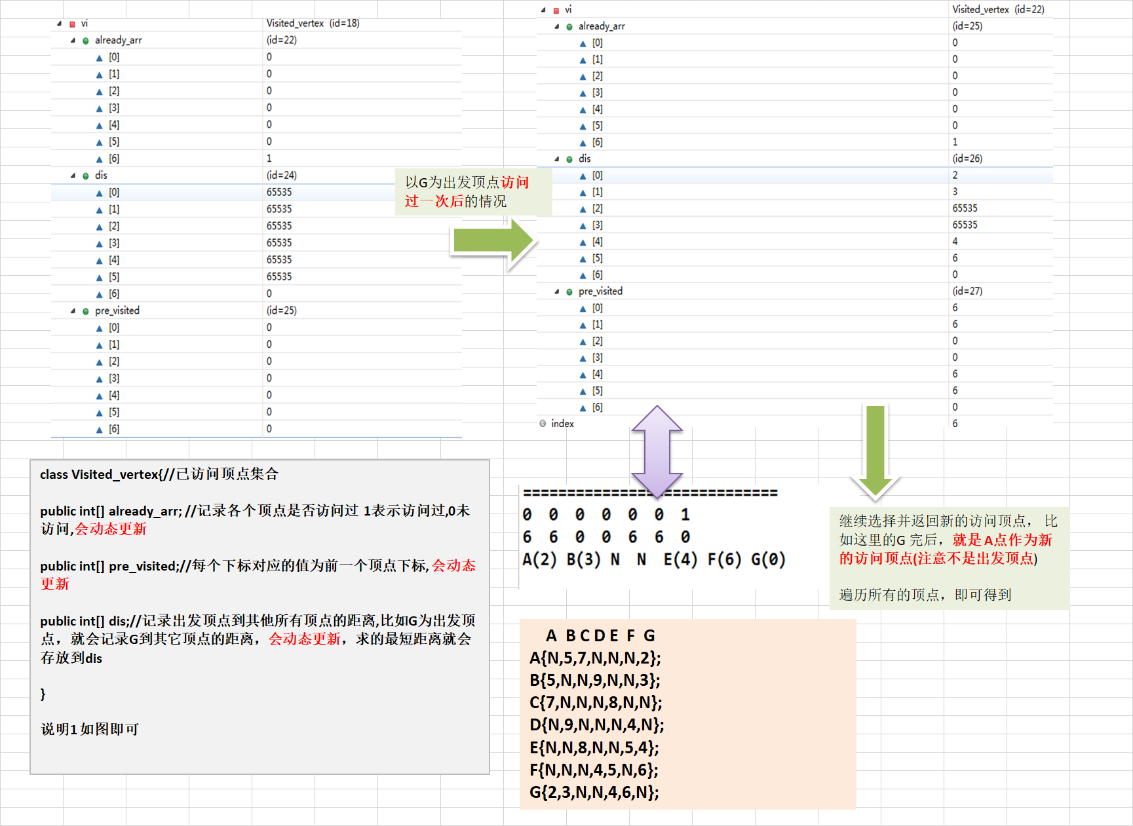Collapse dis array in the right variables tree
Screen dimensions: 1133x826
pyautogui.click(x=557, y=159)
